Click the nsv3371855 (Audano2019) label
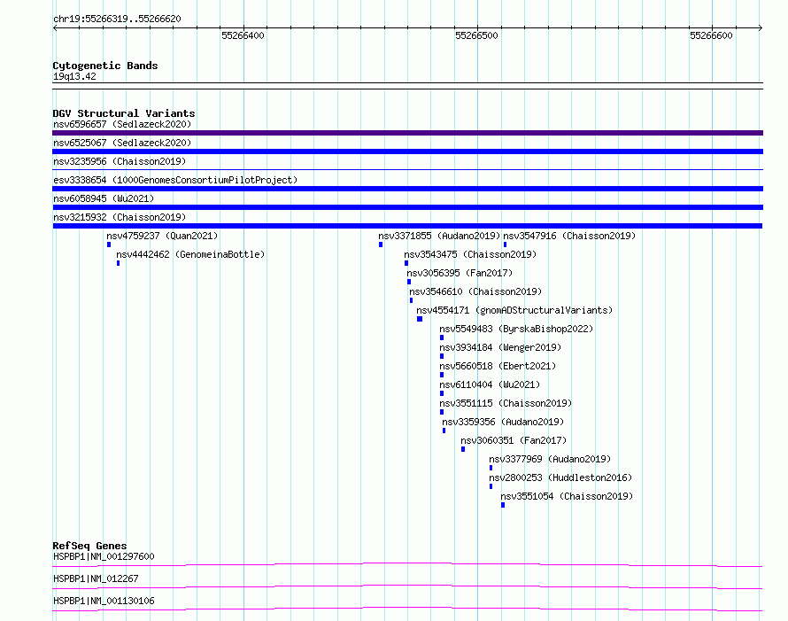The height and width of the screenshot is (621, 788). click(x=439, y=236)
